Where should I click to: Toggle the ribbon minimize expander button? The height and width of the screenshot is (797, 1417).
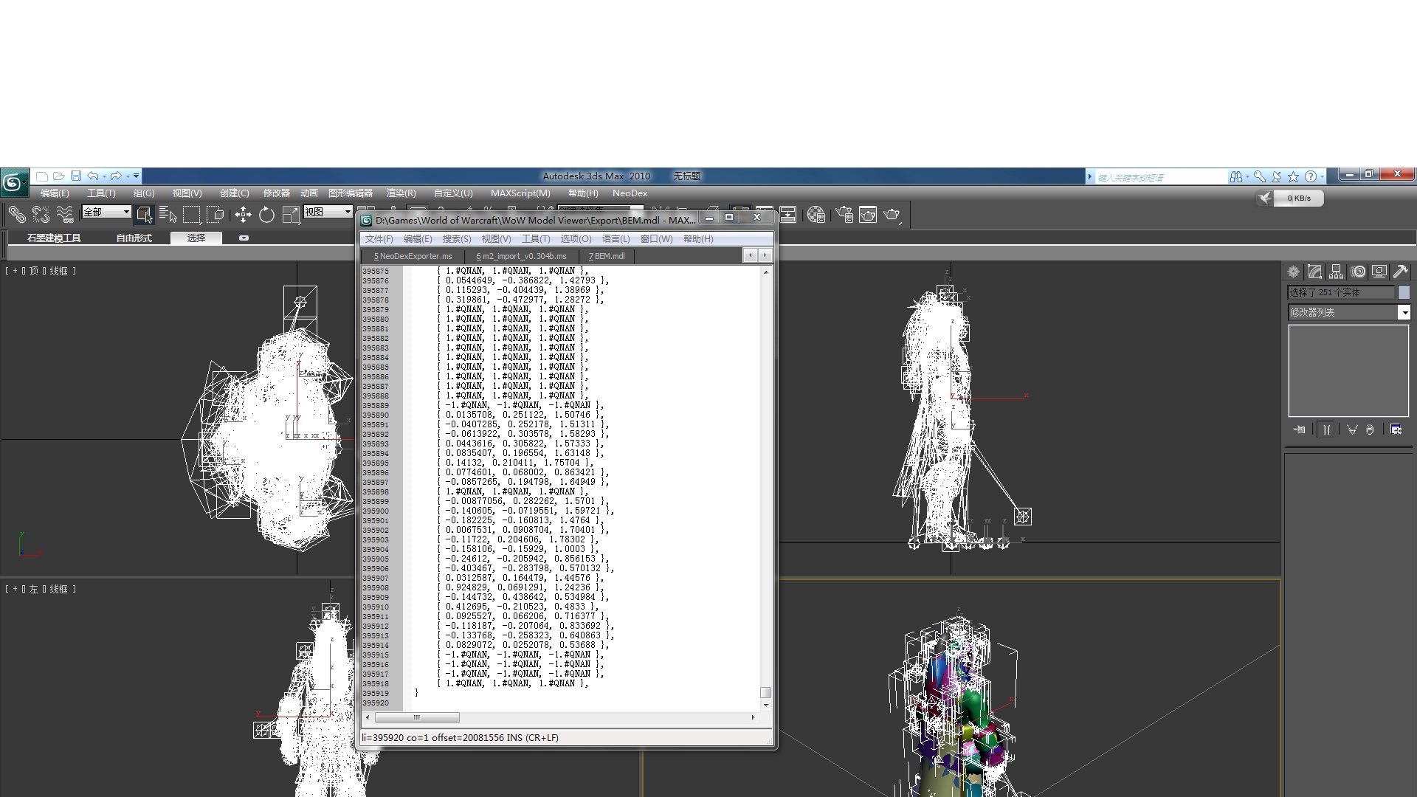click(x=244, y=238)
